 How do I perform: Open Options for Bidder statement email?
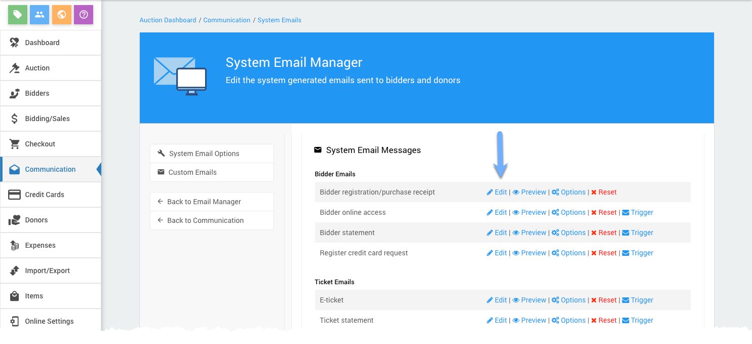569,233
